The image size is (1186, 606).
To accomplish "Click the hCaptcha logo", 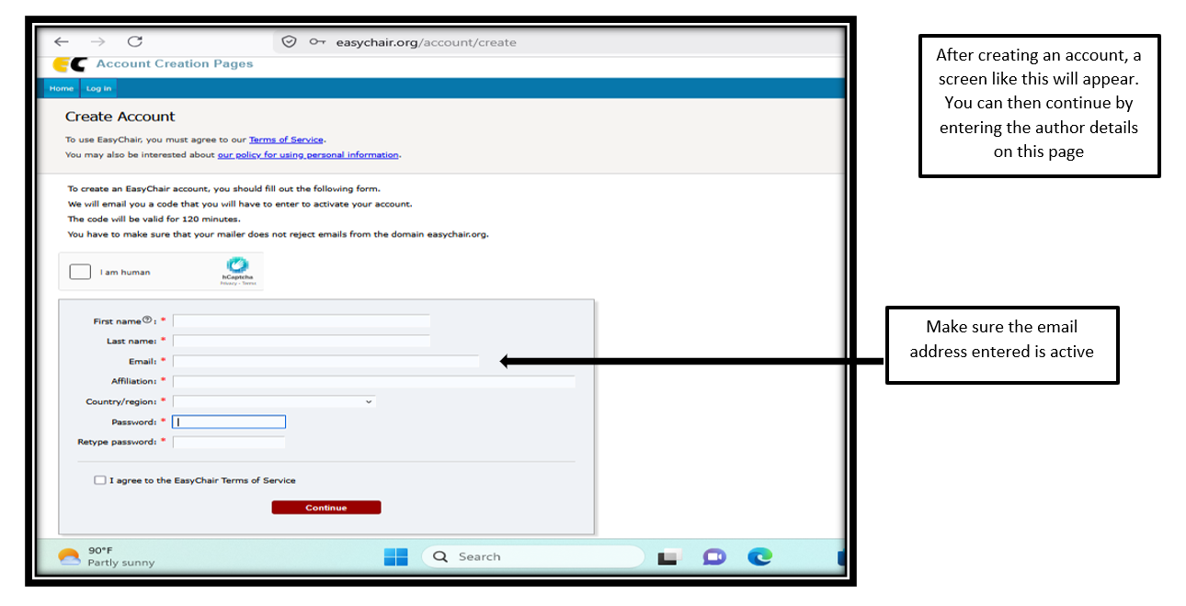I will [x=237, y=264].
